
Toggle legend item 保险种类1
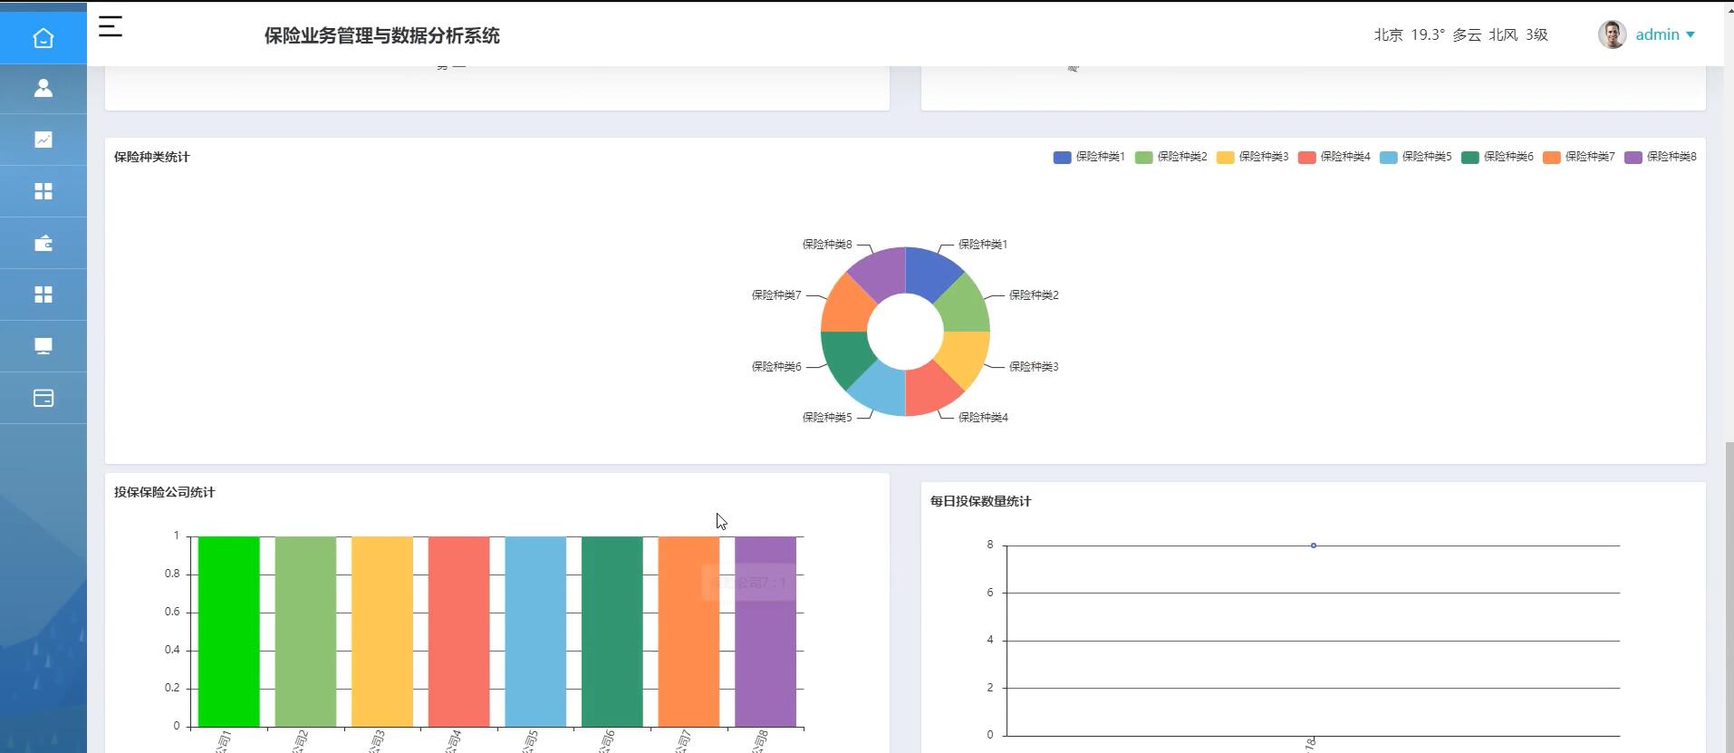1089,157
